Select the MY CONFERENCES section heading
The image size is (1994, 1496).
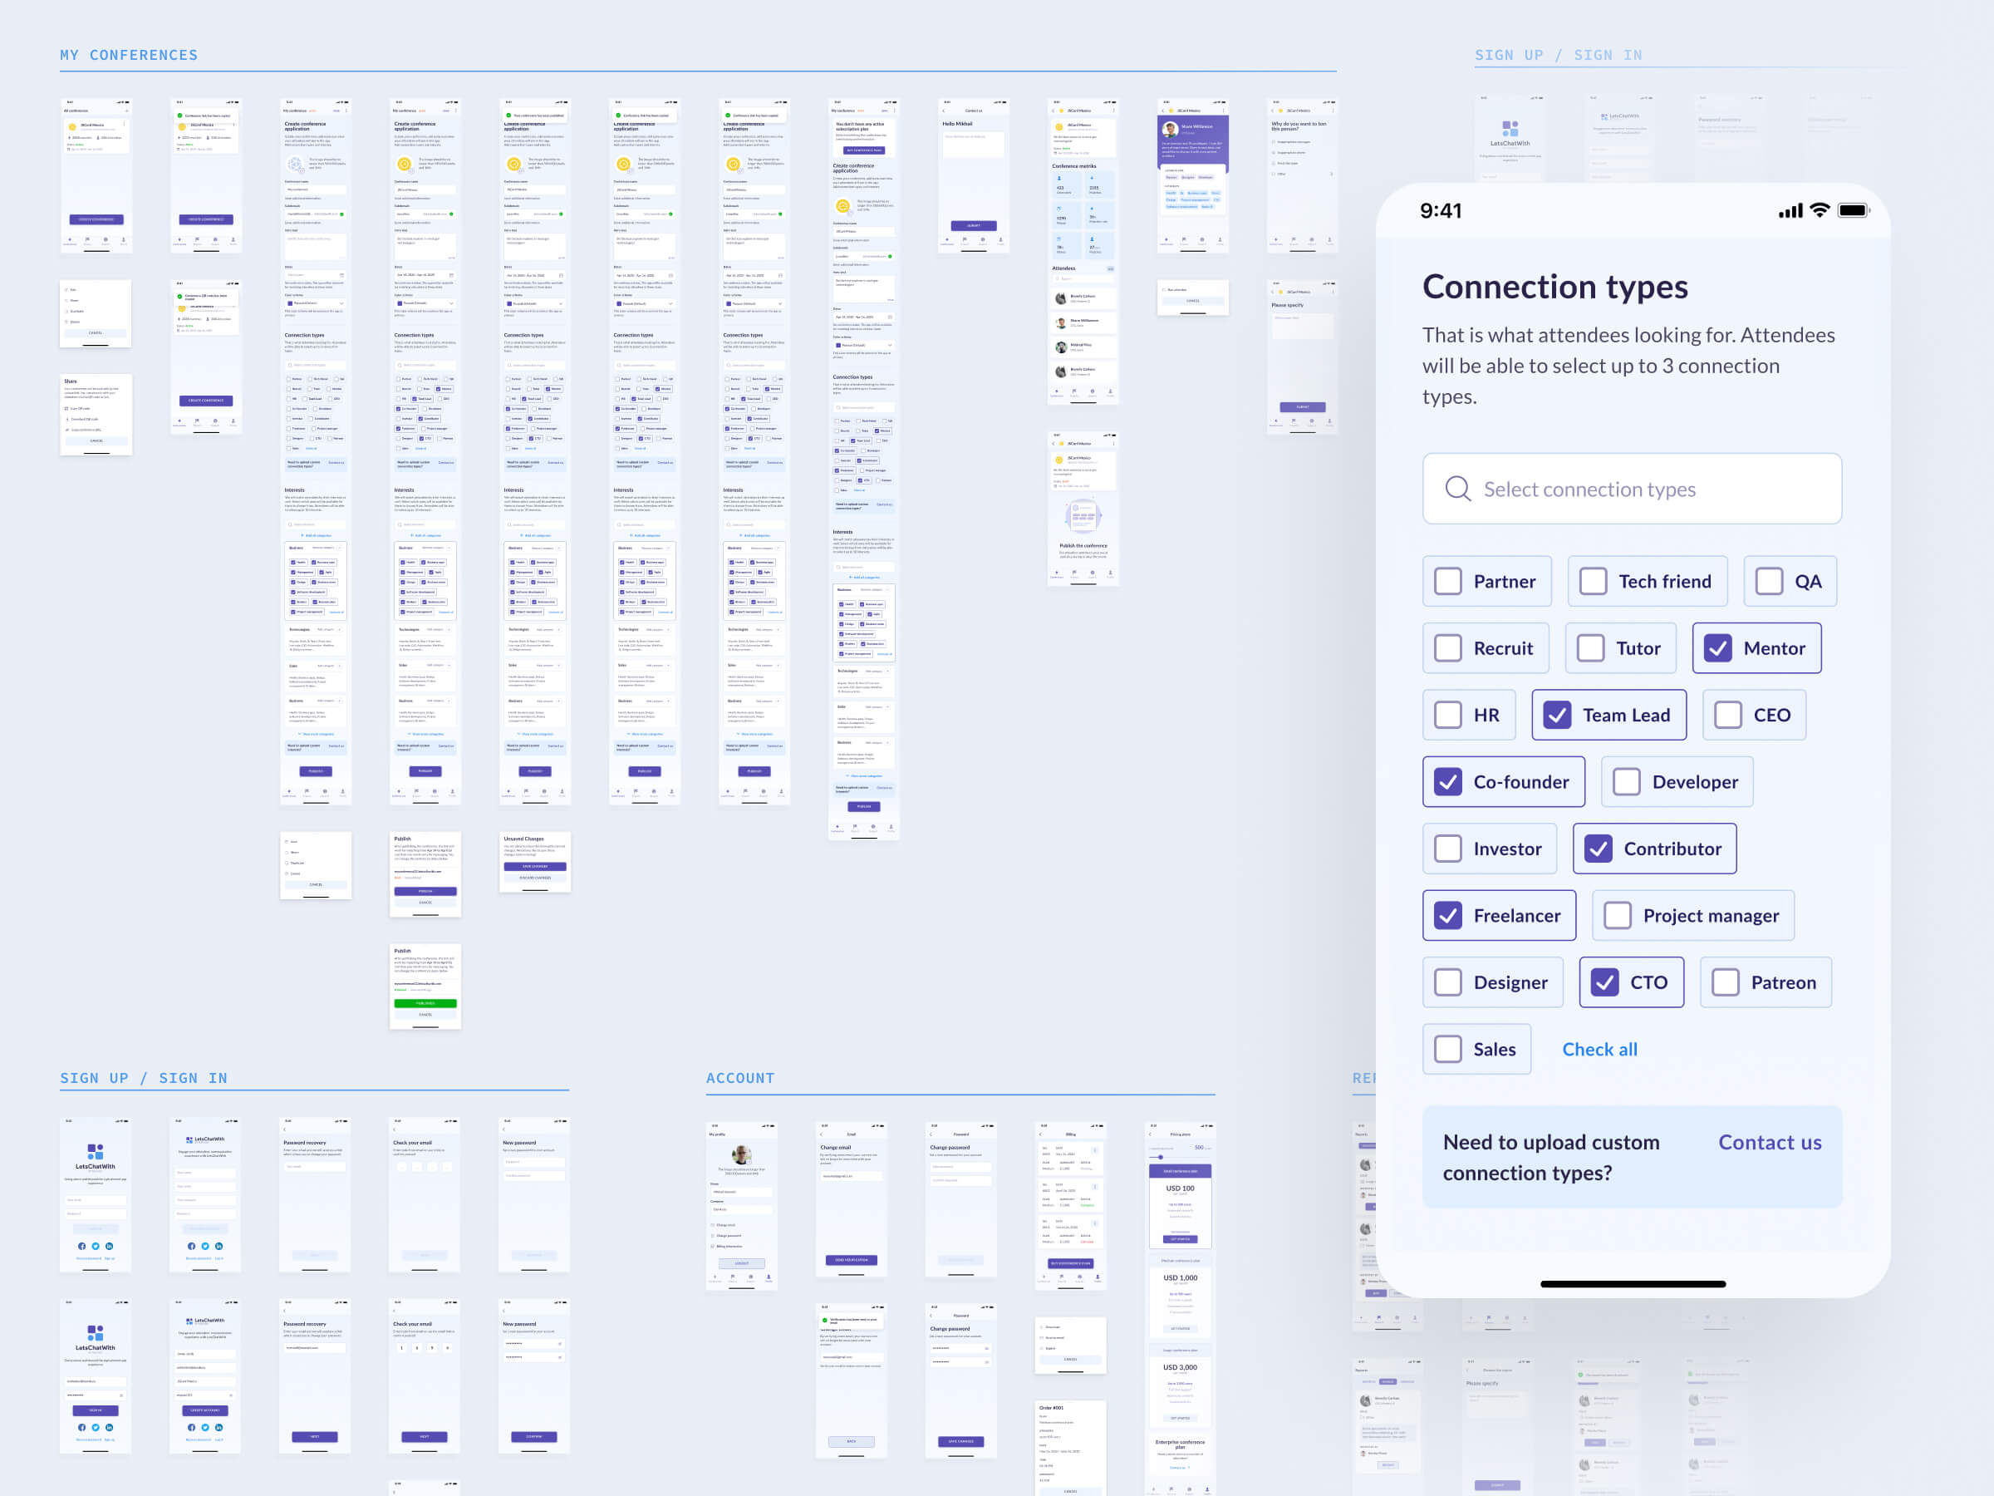coord(129,55)
